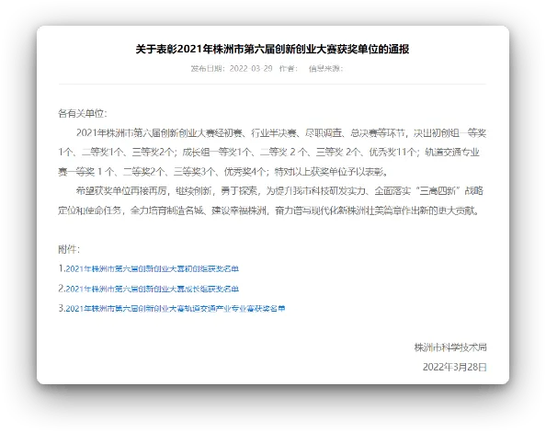The height and width of the screenshot is (432, 546).
Task: Click the signing date 2022年3月28日
Action: (x=454, y=367)
